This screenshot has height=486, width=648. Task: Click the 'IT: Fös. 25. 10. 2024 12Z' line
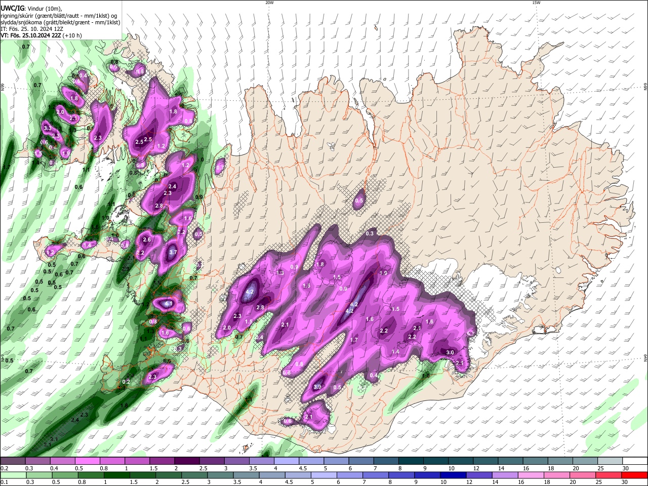coord(32,29)
